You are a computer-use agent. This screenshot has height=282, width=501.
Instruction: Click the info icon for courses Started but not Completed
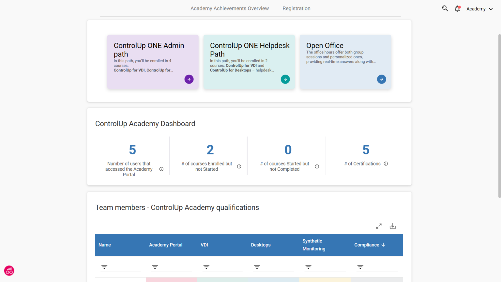(317, 166)
